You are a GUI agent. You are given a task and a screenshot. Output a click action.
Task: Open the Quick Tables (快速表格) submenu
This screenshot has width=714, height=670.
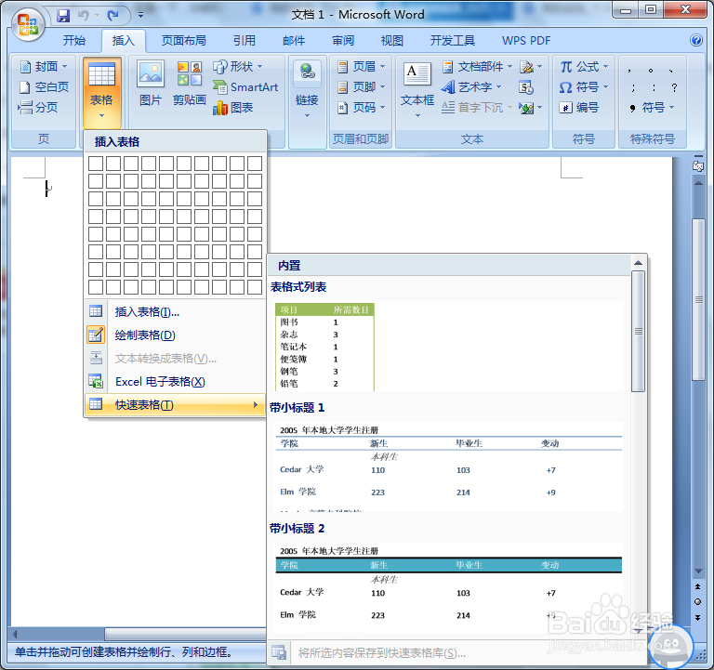pos(175,404)
